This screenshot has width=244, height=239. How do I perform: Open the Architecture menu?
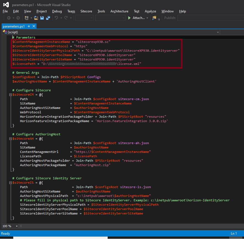coord(119,11)
